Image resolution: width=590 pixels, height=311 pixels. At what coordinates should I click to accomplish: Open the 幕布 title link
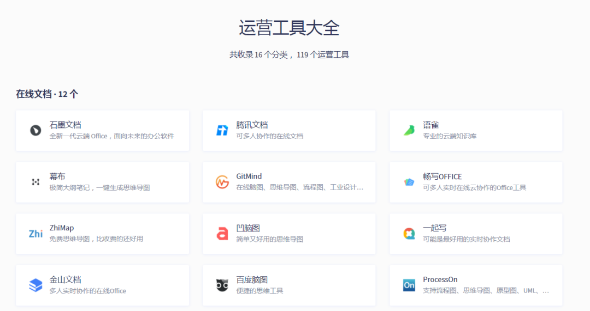point(57,176)
